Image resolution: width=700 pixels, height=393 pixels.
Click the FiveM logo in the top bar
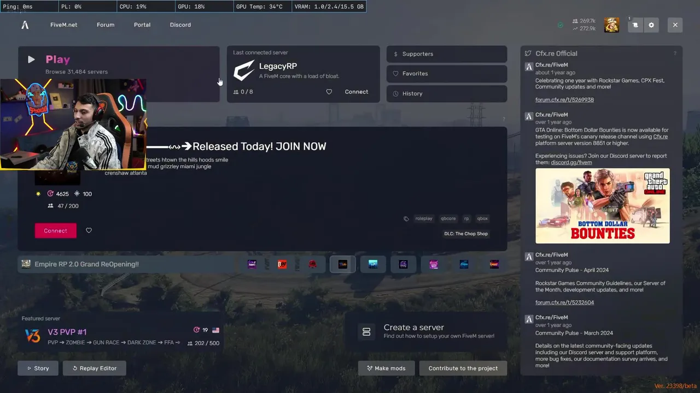[x=25, y=25]
